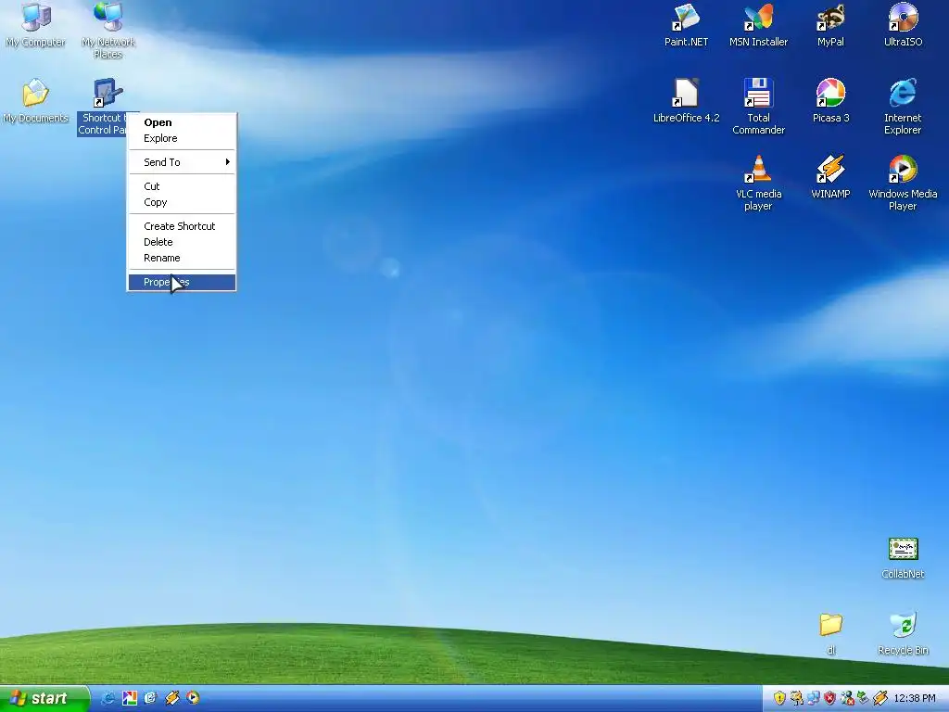Open Properties from the context menu
Viewport: 949px width, 712px height.
pyautogui.click(x=182, y=282)
